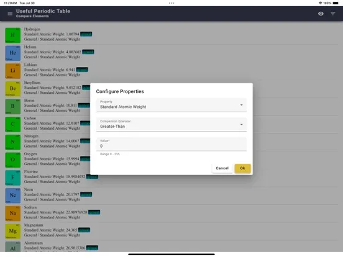Click 'Standard Atomic Weight: 24.305' text

click(50, 230)
